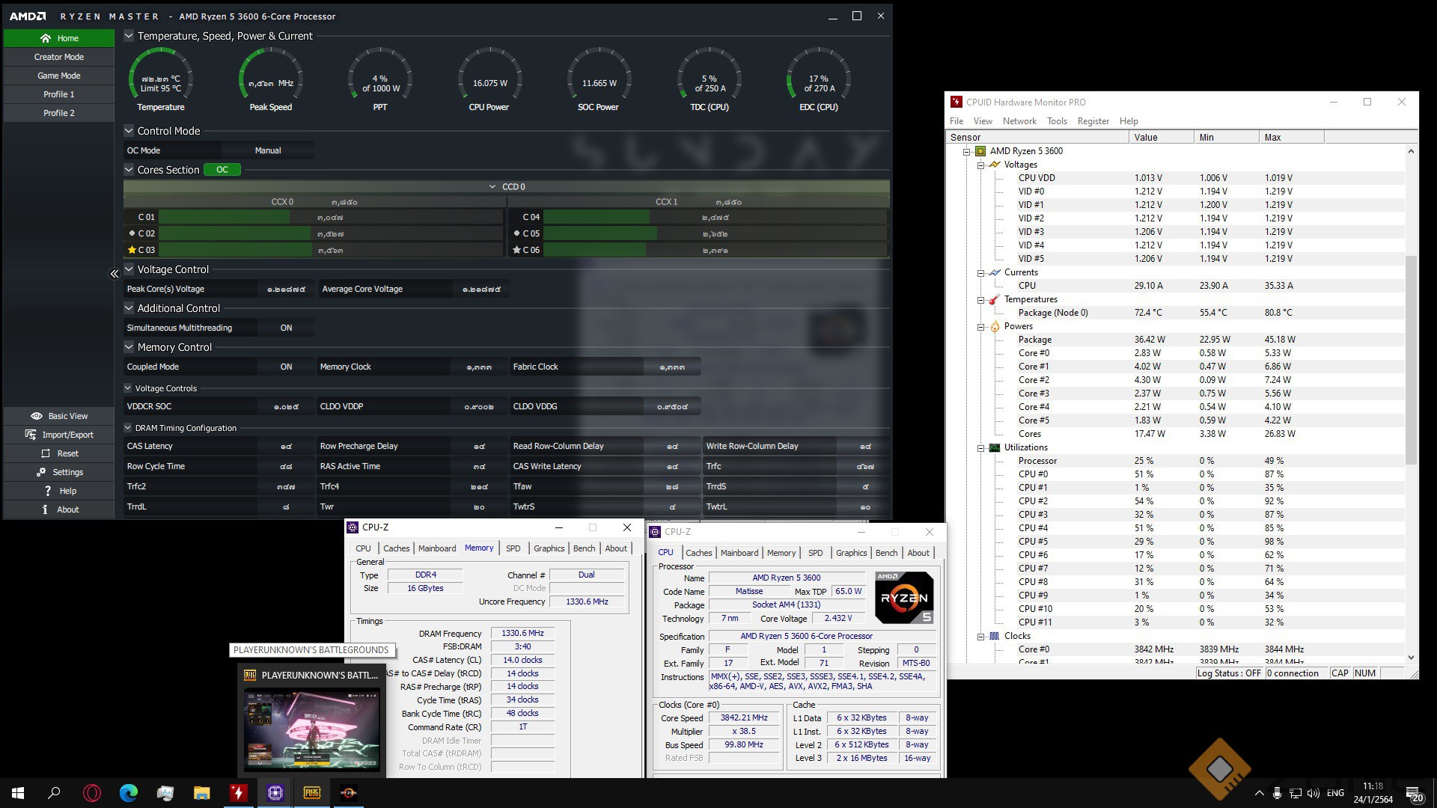The image size is (1437, 808).
Task: Collapse the CCD 0 chevron
Action: (492, 186)
